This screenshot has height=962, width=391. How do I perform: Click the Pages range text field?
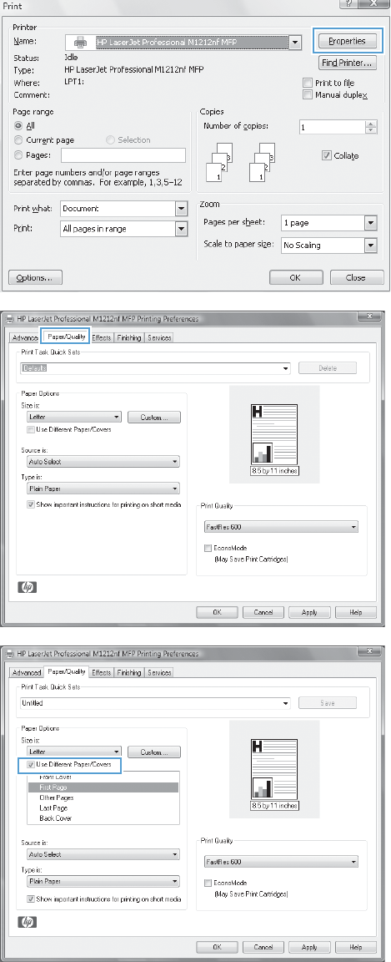123,155
